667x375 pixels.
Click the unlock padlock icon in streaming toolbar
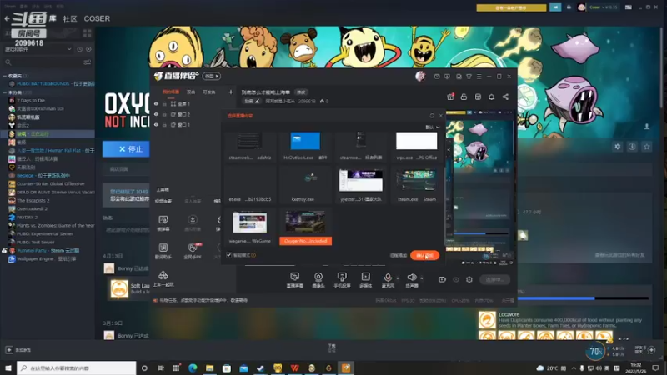pos(464,97)
